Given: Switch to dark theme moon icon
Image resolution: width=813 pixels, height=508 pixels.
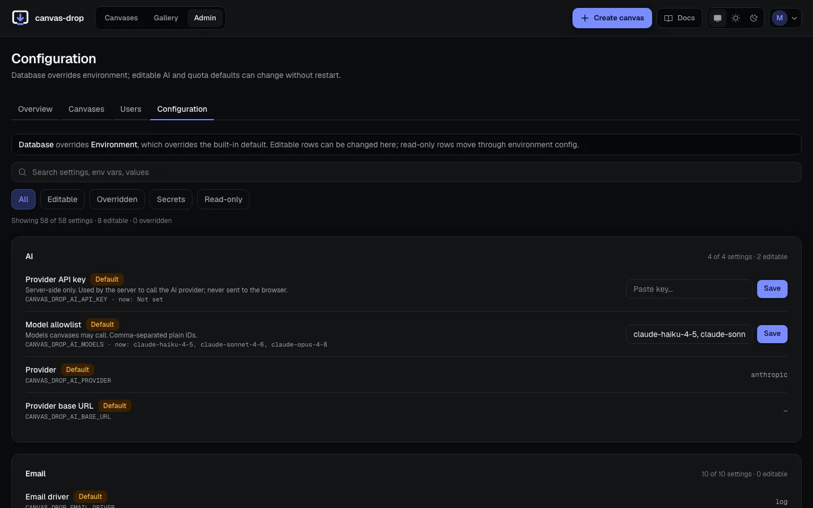Looking at the screenshot, I should [x=754, y=18].
